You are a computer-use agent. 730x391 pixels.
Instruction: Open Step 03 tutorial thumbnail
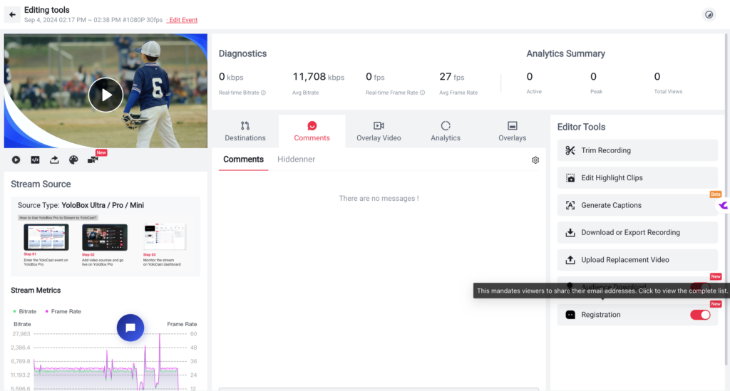pos(165,237)
